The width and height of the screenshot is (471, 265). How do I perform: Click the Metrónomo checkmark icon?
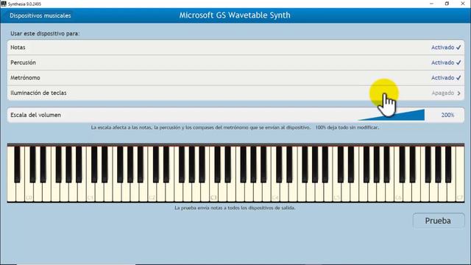click(458, 78)
